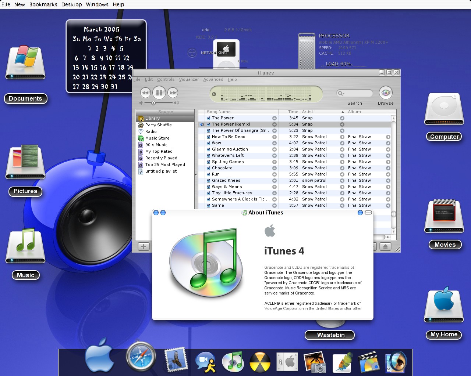Click the Browse eye icon in iTunes
The width and height of the screenshot is (471, 376).
pyautogui.click(x=386, y=93)
